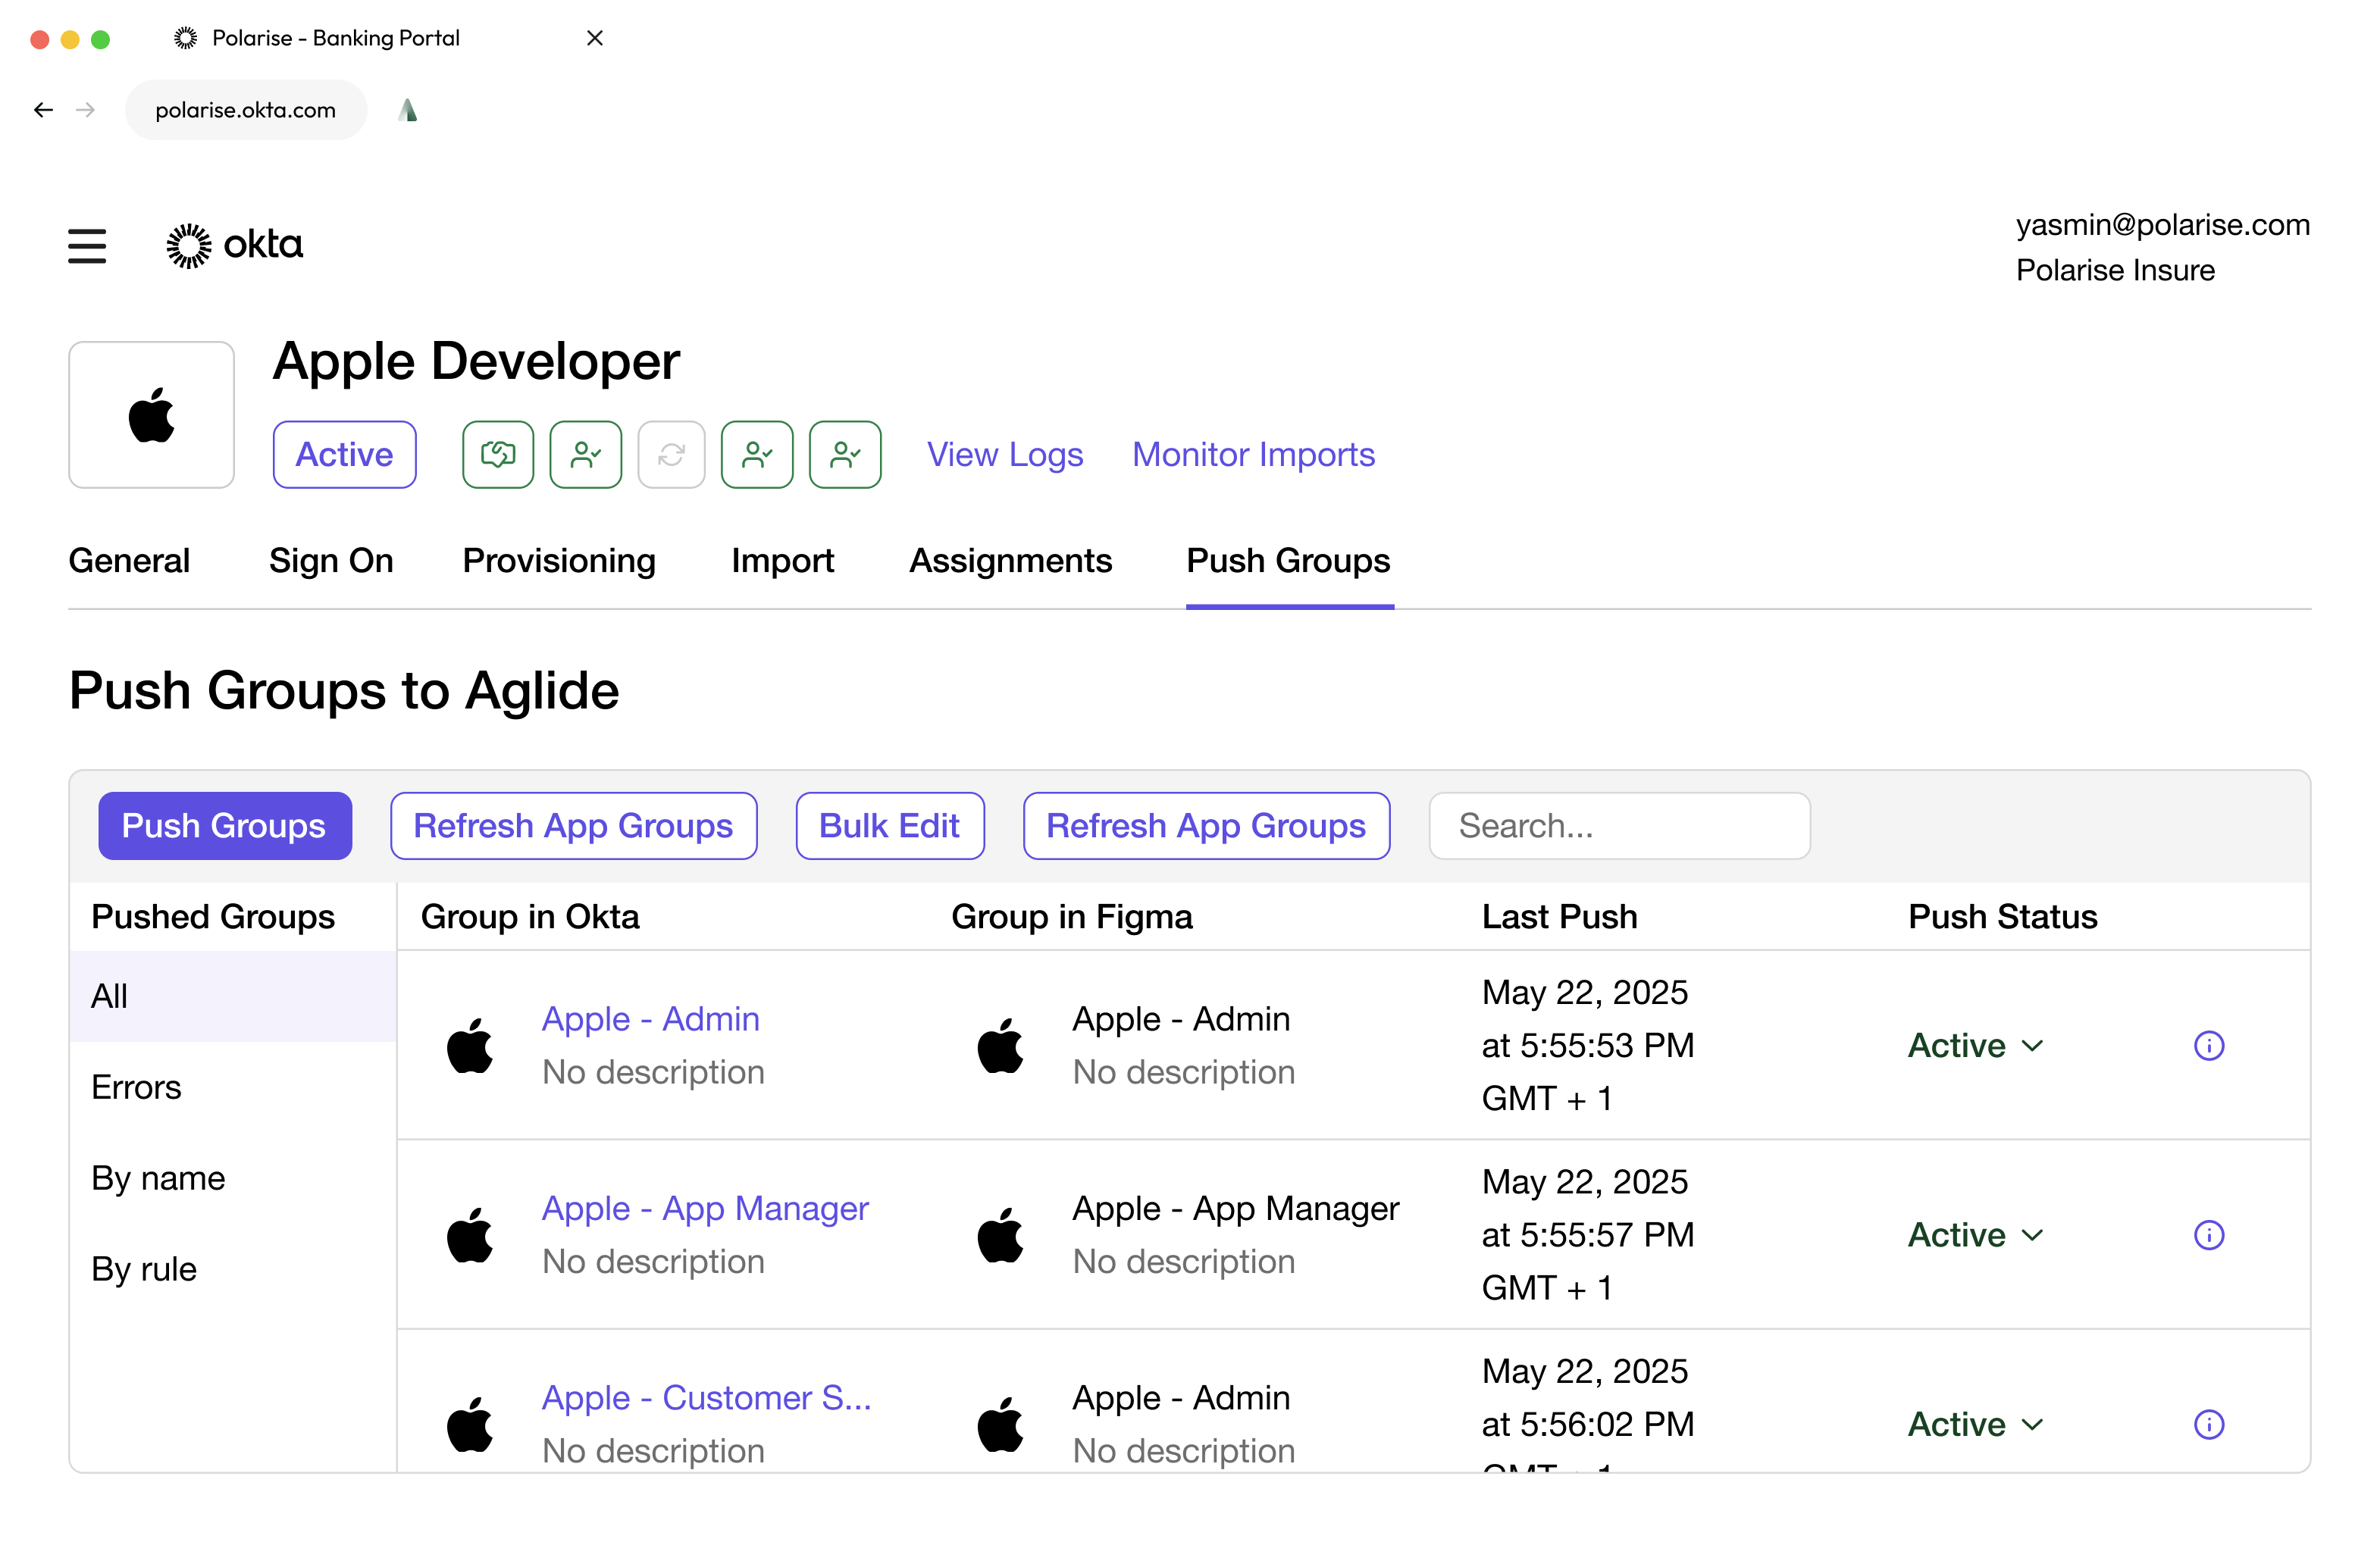Click user-check icon next to View Logs
The width and height of the screenshot is (2380, 1542).
845,455
